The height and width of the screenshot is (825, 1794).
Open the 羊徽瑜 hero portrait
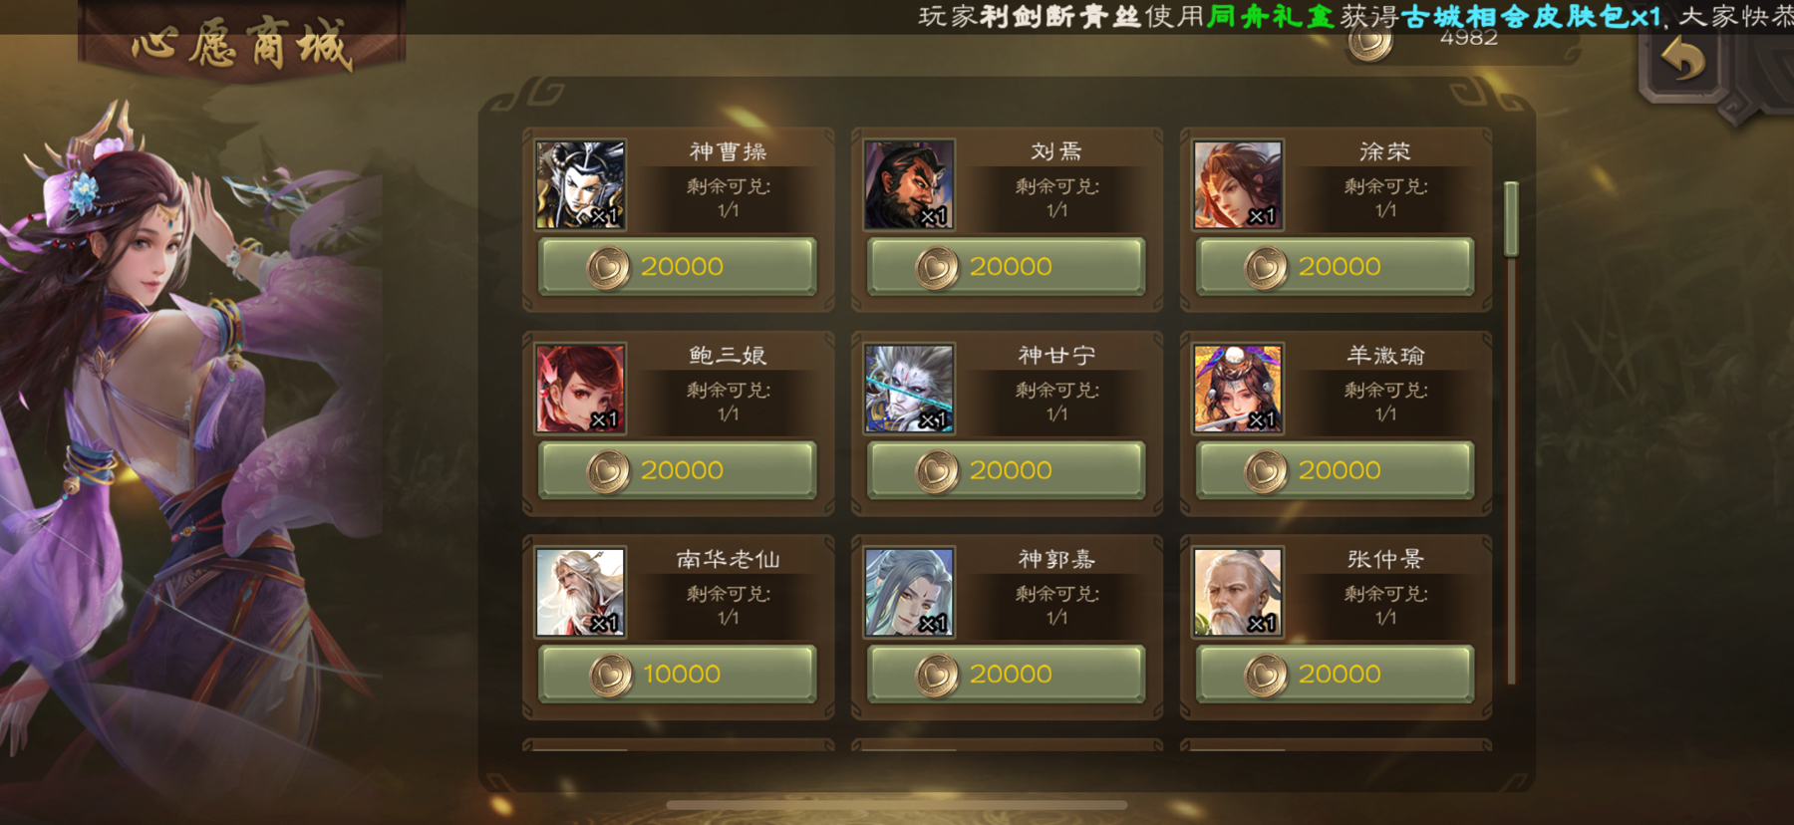[x=1239, y=389]
